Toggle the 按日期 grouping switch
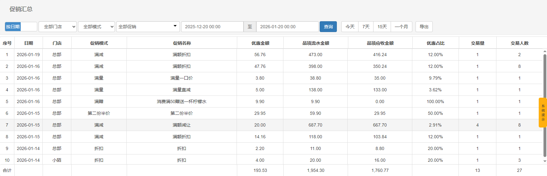This screenshot has width=547, height=176. coord(21,27)
